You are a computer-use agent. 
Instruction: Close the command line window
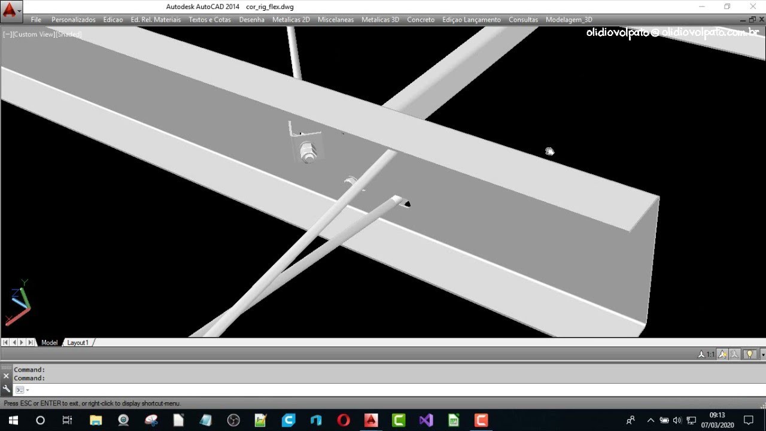6,376
